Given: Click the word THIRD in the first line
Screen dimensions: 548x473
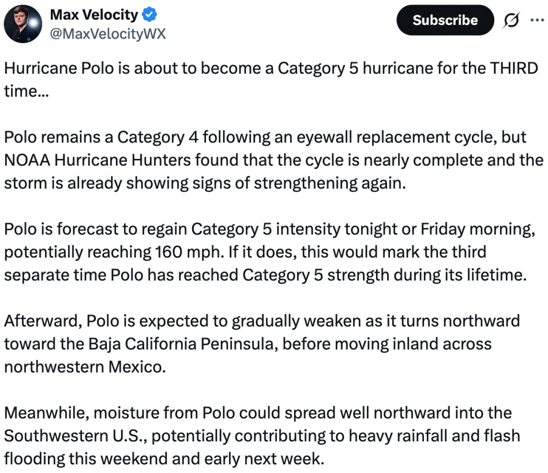Looking at the screenshot, I should point(514,68).
